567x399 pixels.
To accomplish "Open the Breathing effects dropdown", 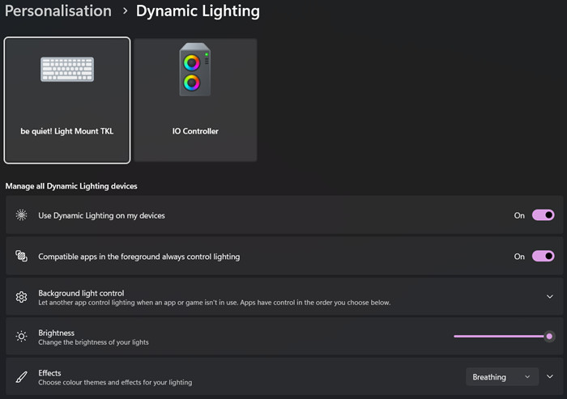I will pyautogui.click(x=502, y=376).
